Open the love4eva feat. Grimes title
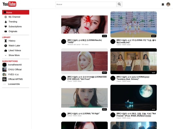The width and height of the screenshot is (173, 129). click(133, 78)
